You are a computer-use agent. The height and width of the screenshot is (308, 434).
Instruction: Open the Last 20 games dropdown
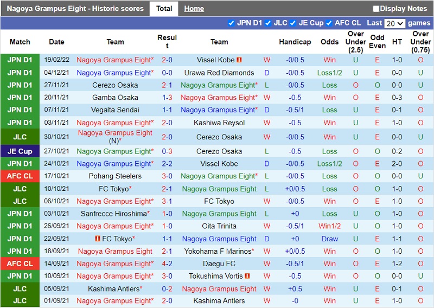point(394,23)
